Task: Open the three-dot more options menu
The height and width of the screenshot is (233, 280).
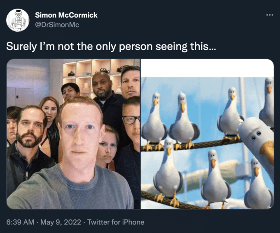Action: pyautogui.click(x=270, y=15)
